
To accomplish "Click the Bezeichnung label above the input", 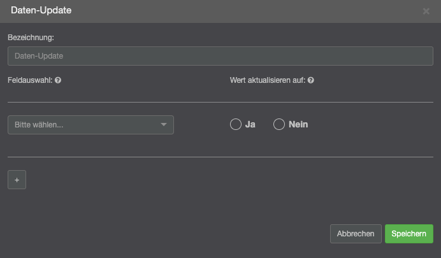I will coord(31,38).
